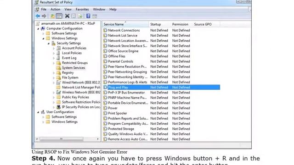The image size is (294, 165).
Task: Click the Print Spooler service icon
Action: pos(105,113)
